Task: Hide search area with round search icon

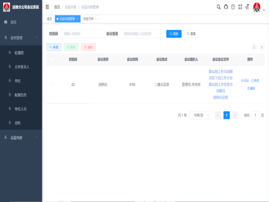Action: [254, 47]
